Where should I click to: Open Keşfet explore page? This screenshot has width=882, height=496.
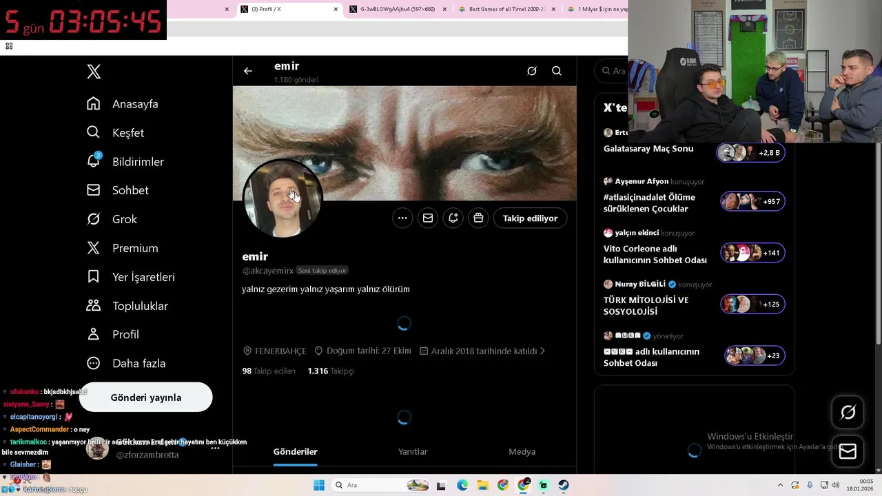click(x=115, y=133)
